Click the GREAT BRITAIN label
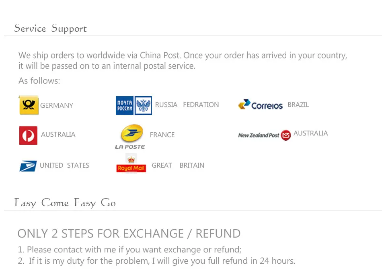Screen dimensions: 382x279 (178, 166)
